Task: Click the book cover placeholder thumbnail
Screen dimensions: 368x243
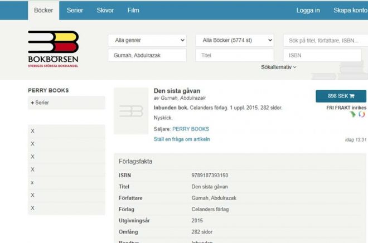Action: (x=131, y=111)
